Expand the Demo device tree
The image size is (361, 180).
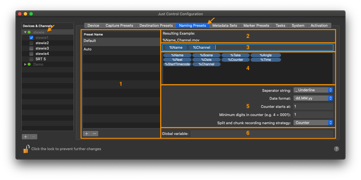click(25, 64)
